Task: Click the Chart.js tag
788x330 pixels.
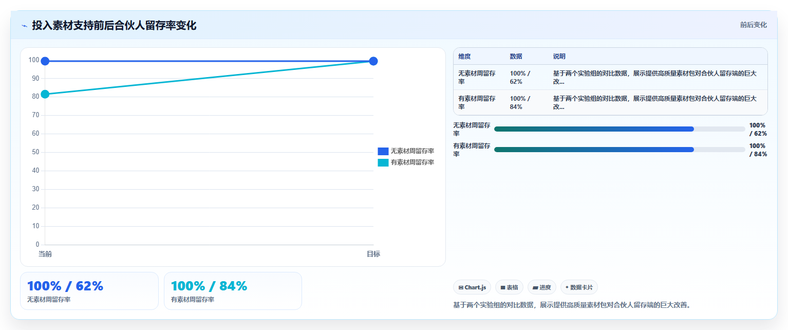Action: (x=472, y=287)
